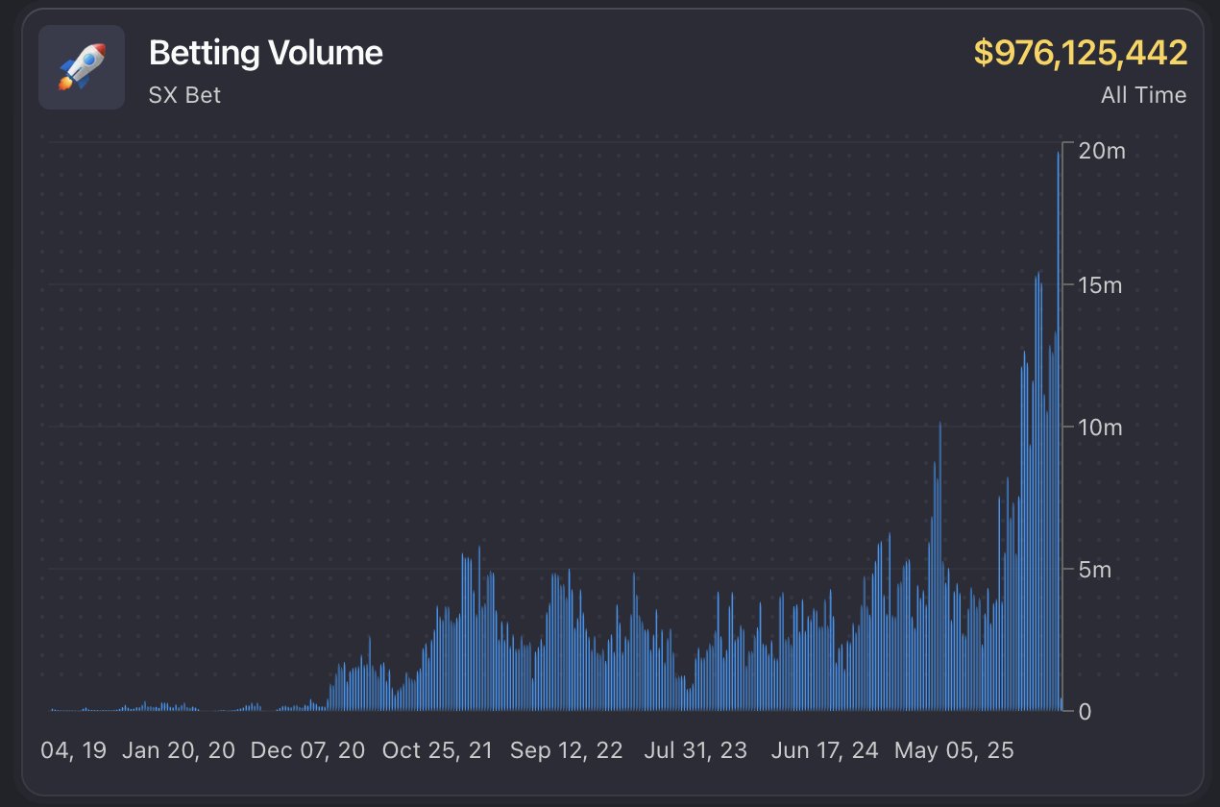Select the Jan 20, 20 date marker
Viewport: 1220px width, 807px height.
pyautogui.click(x=179, y=750)
